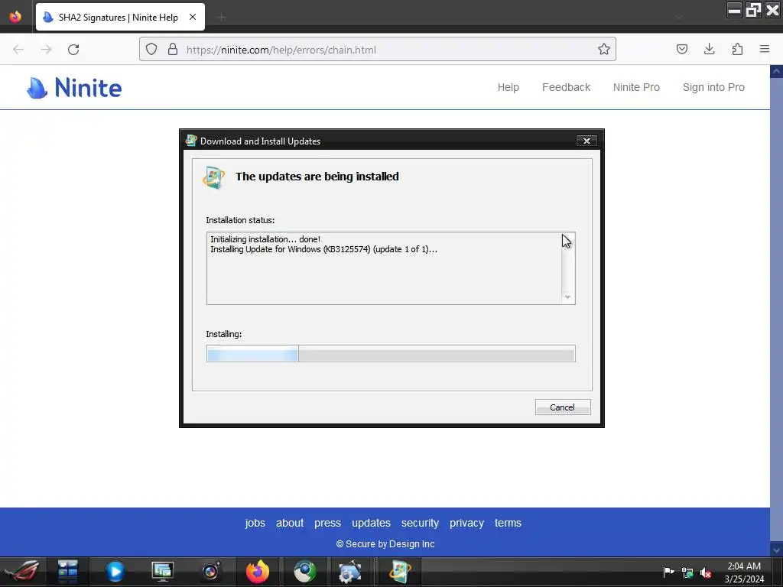Click the installing progress bar
Viewport: 783px width, 587px height.
coord(391,354)
